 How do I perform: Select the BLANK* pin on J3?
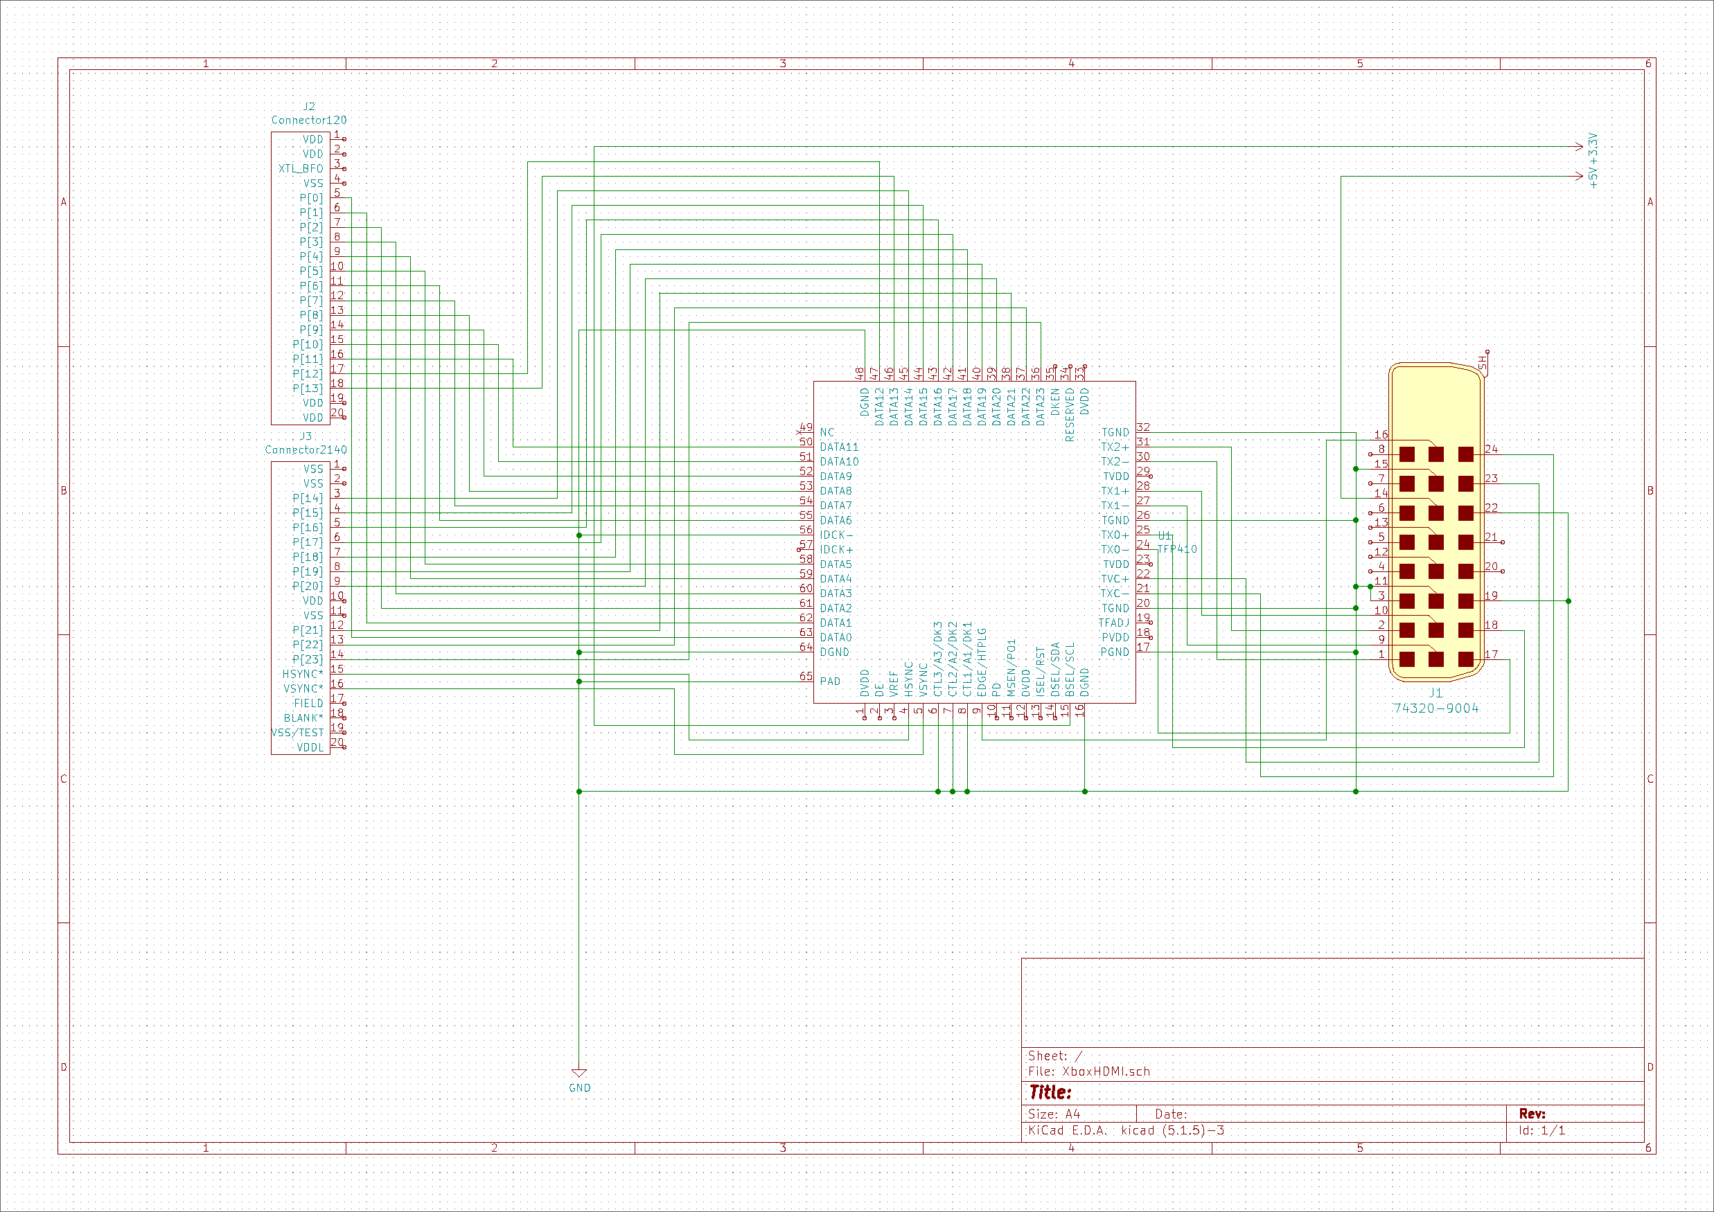tap(304, 718)
